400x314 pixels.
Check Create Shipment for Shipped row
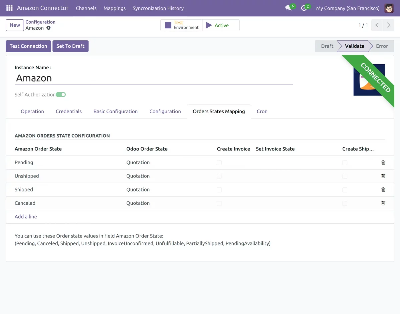(x=345, y=190)
